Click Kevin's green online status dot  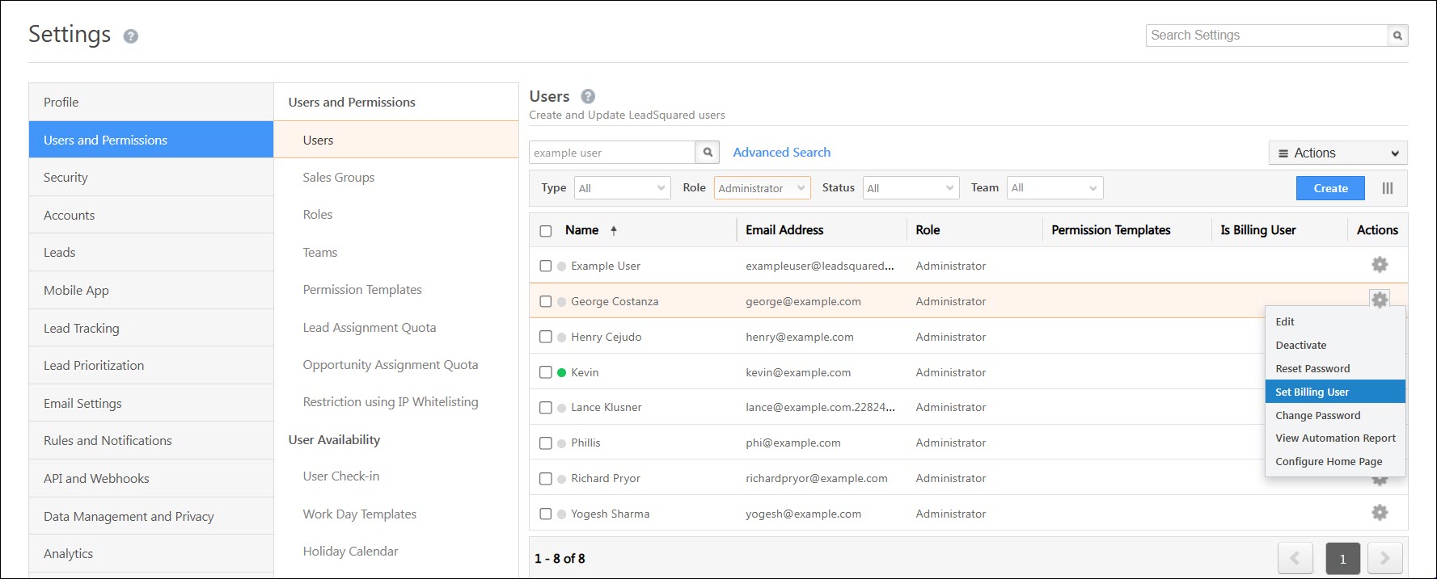click(561, 372)
